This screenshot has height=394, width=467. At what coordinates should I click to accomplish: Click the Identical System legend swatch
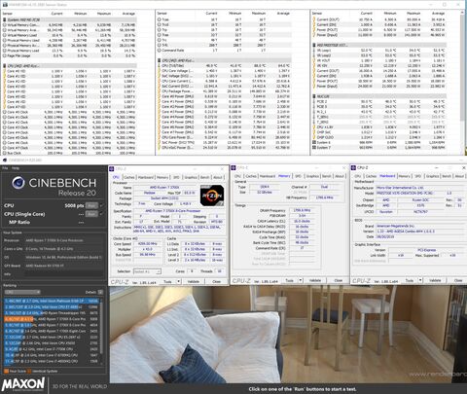point(29,371)
